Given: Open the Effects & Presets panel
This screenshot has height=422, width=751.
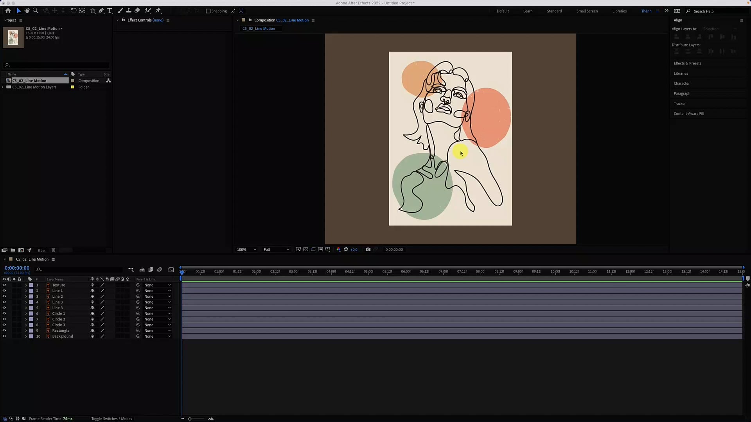Looking at the screenshot, I should pyautogui.click(x=687, y=63).
